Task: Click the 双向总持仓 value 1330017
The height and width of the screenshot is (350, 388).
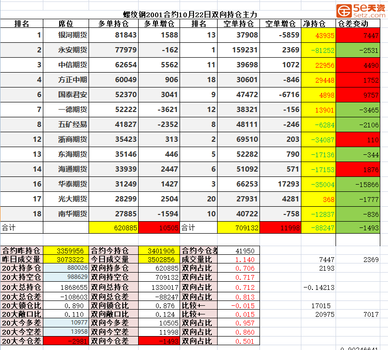Action: pos(159,287)
